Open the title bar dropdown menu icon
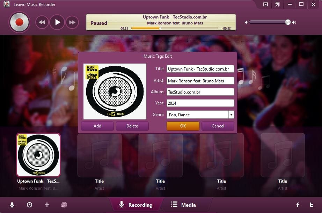Viewport: 322px width, 213px height. pos(265,5)
